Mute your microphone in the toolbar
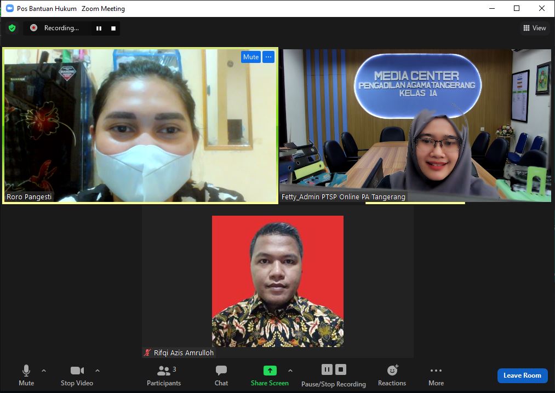 coord(26,375)
